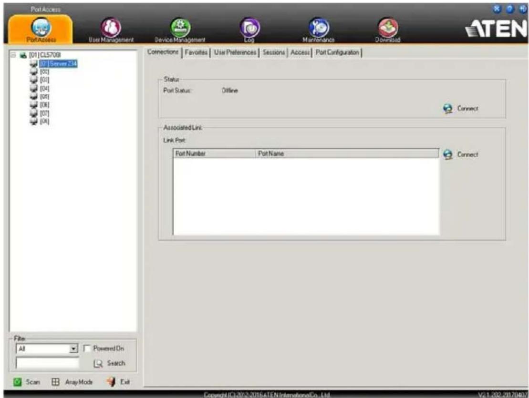Click the ATEN copyright footer text
This screenshot has width=529, height=398.
(267, 395)
